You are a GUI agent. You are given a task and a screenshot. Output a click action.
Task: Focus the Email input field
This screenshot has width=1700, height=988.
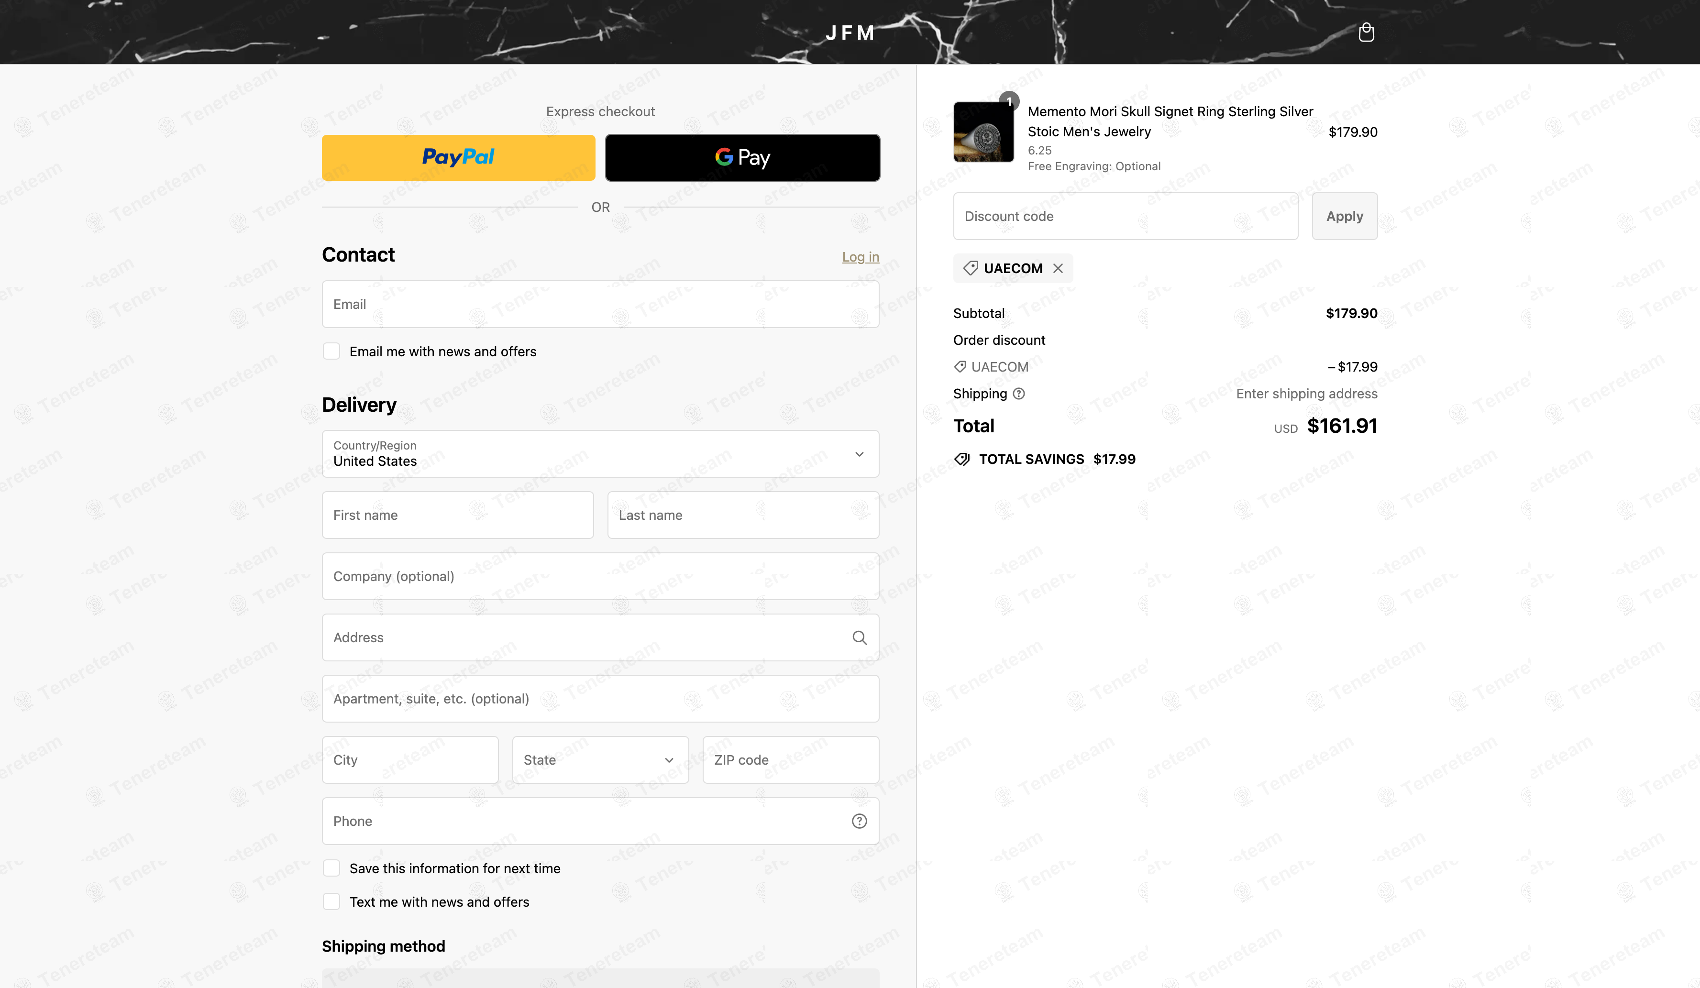tap(600, 304)
